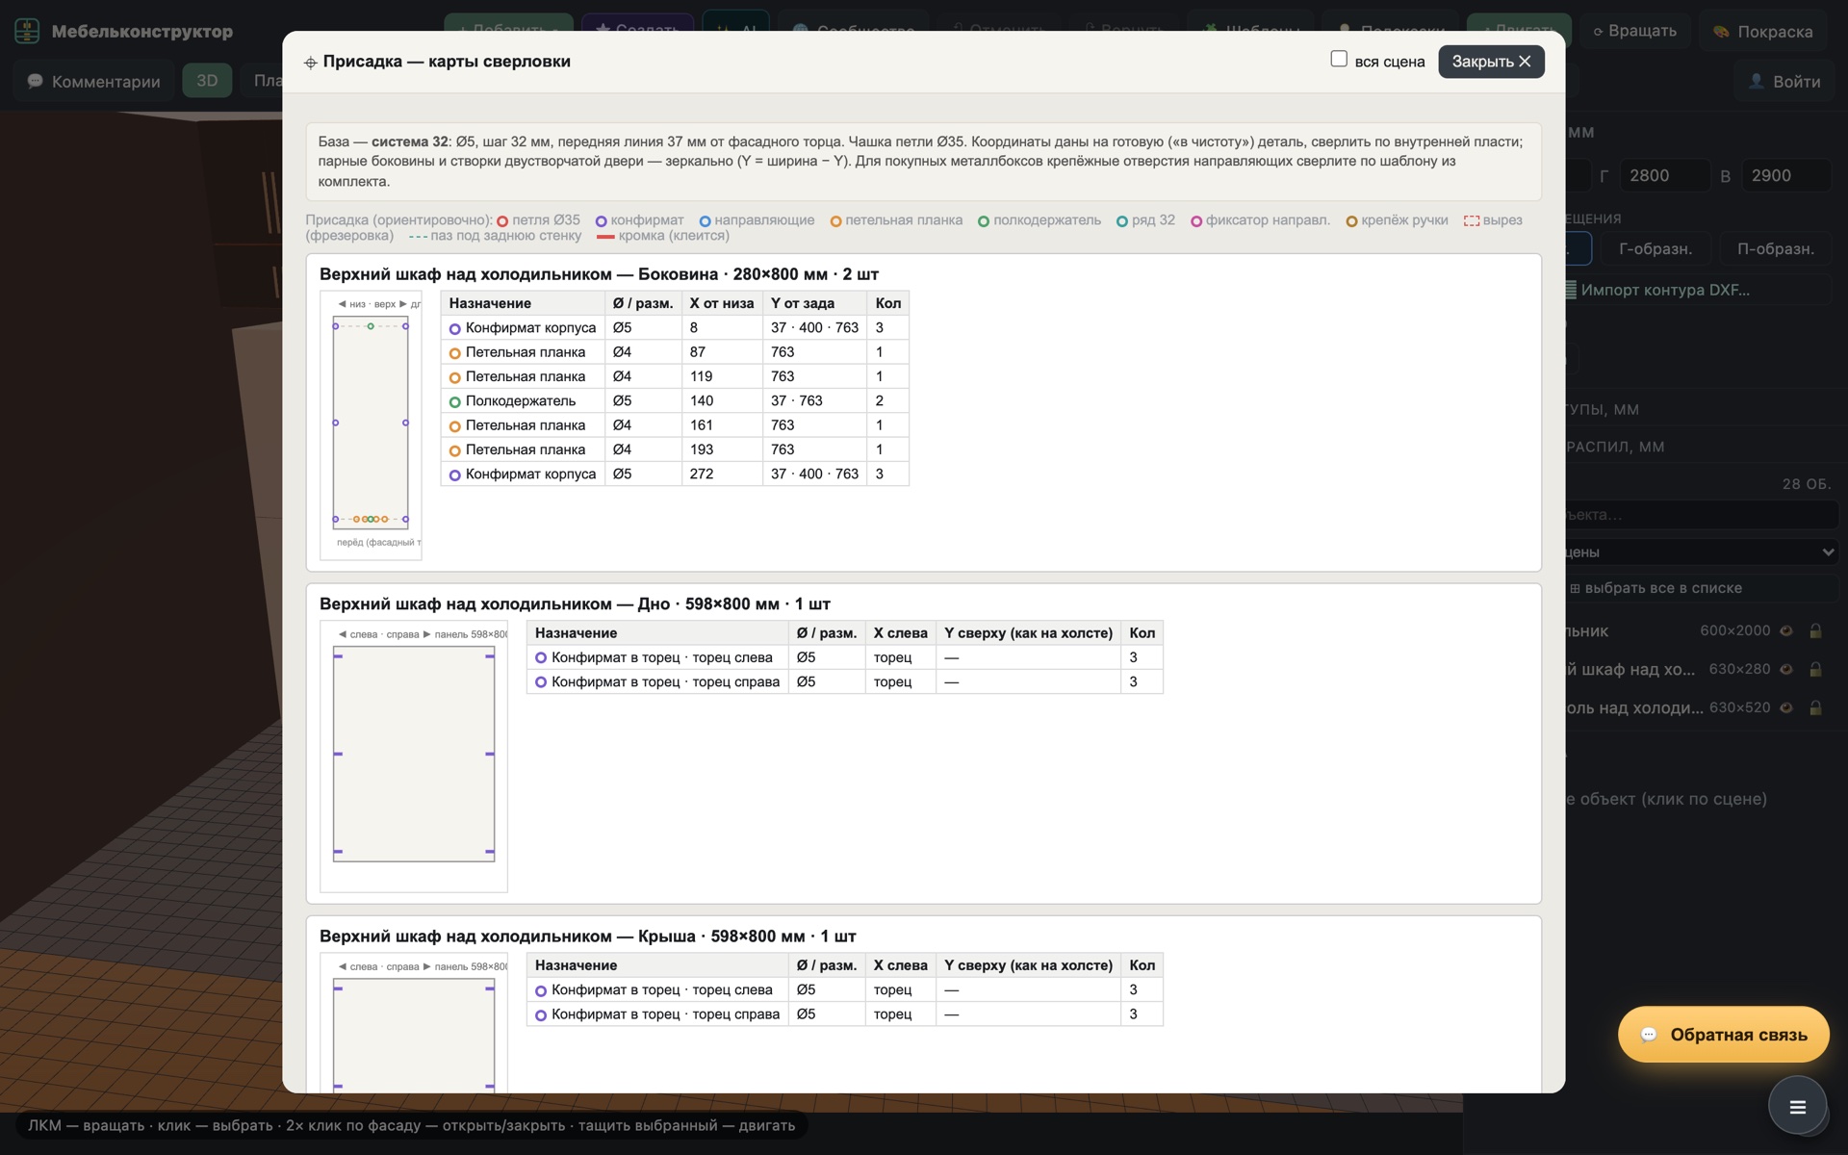Click the "паз под заднюю стенку" legend entry
Image resolution: width=1848 pixels, height=1155 pixels.
[495, 236]
